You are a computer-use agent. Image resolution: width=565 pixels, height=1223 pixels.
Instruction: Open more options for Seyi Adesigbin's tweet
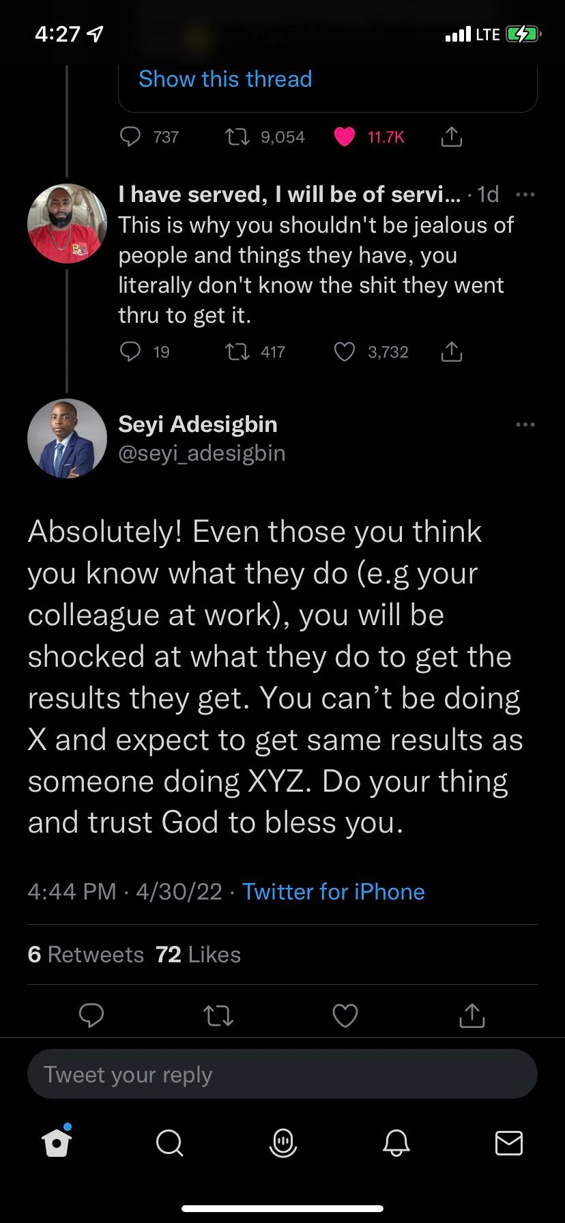click(x=525, y=425)
